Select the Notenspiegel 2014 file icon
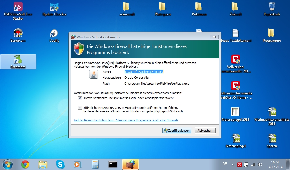The image size is (290, 170). [235, 114]
